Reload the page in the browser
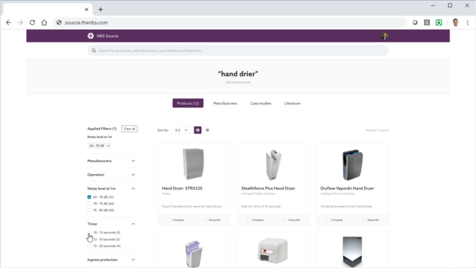The height and width of the screenshot is (268, 476). tap(32, 23)
